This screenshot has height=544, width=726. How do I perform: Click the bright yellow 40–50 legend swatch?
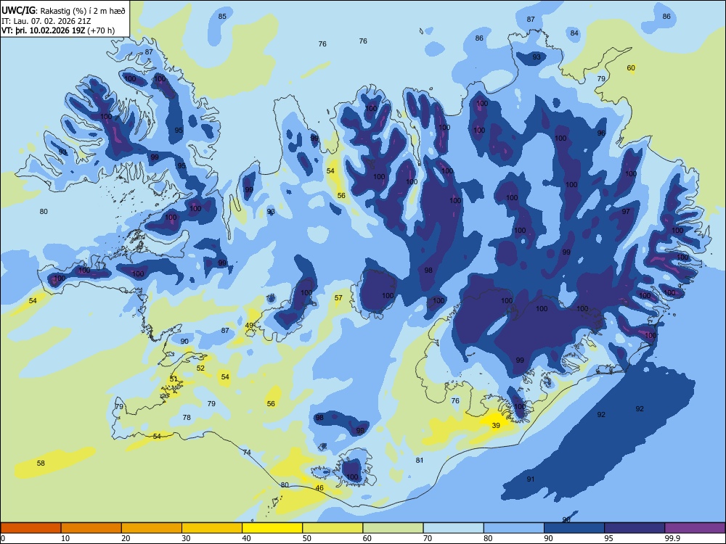[x=272, y=528]
